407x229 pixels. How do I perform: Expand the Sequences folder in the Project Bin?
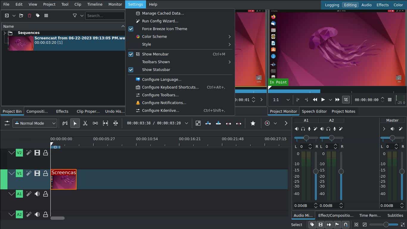5,33
